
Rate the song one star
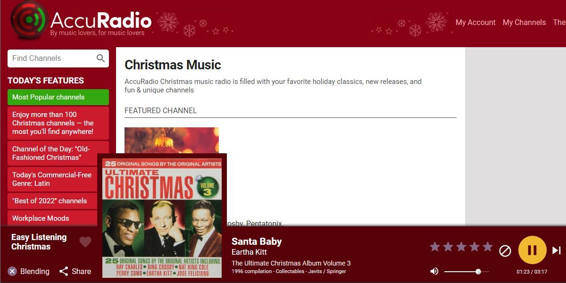pyautogui.click(x=435, y=247)
